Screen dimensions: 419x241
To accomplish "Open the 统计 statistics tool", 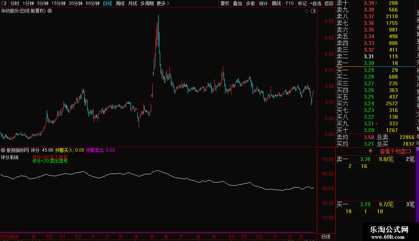I will [x=263, y=3].
